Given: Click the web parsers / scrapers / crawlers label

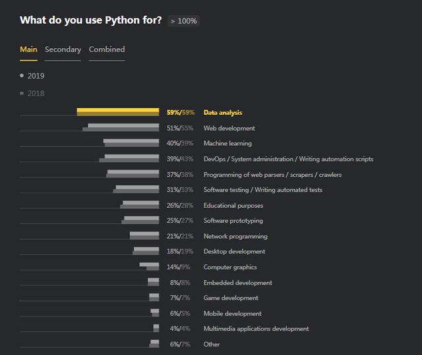Looking at the screenshot, I should point(272,175).
